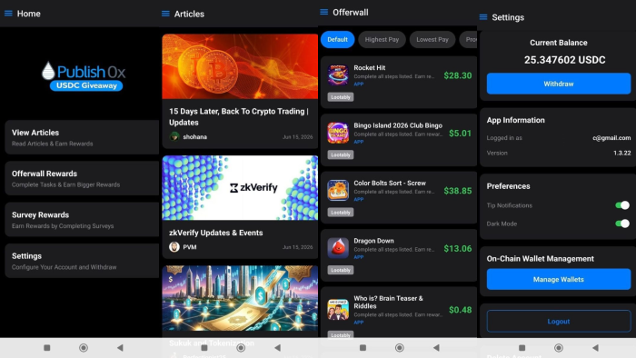Tap 'Color Bolts Sort - Screw' title
636x358 pixels.
click(x=390, y=183)
